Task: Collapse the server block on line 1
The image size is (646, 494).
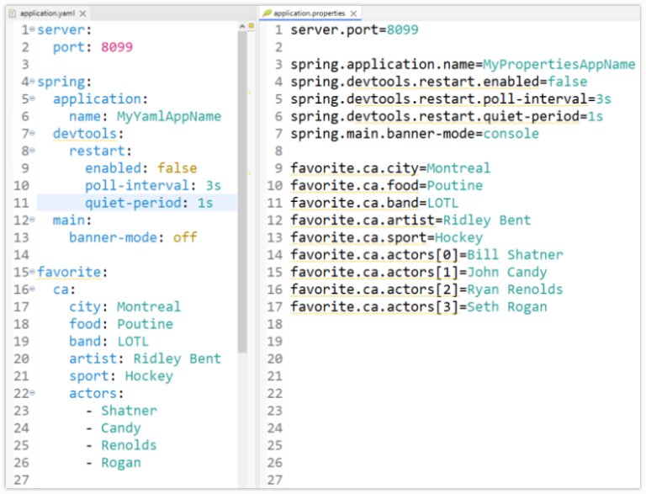Action: pos(33,29)
